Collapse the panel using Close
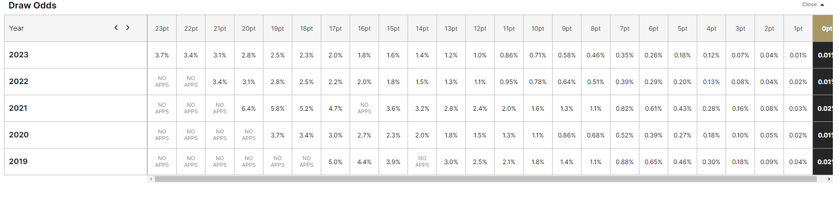The width and height of the screenshot is (840, 201). coord(813,4)
